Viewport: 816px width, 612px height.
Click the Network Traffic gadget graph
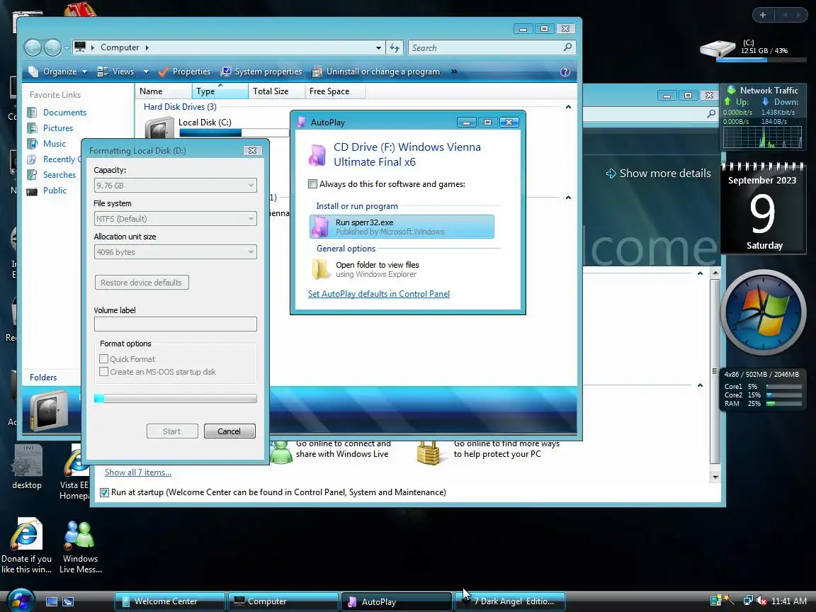pos(762,137)
